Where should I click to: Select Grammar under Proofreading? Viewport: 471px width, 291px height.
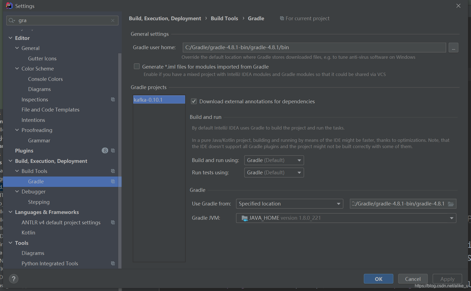tap(39, 140)
